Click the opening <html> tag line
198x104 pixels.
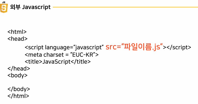pyautogui.click(x=17, y=32)
